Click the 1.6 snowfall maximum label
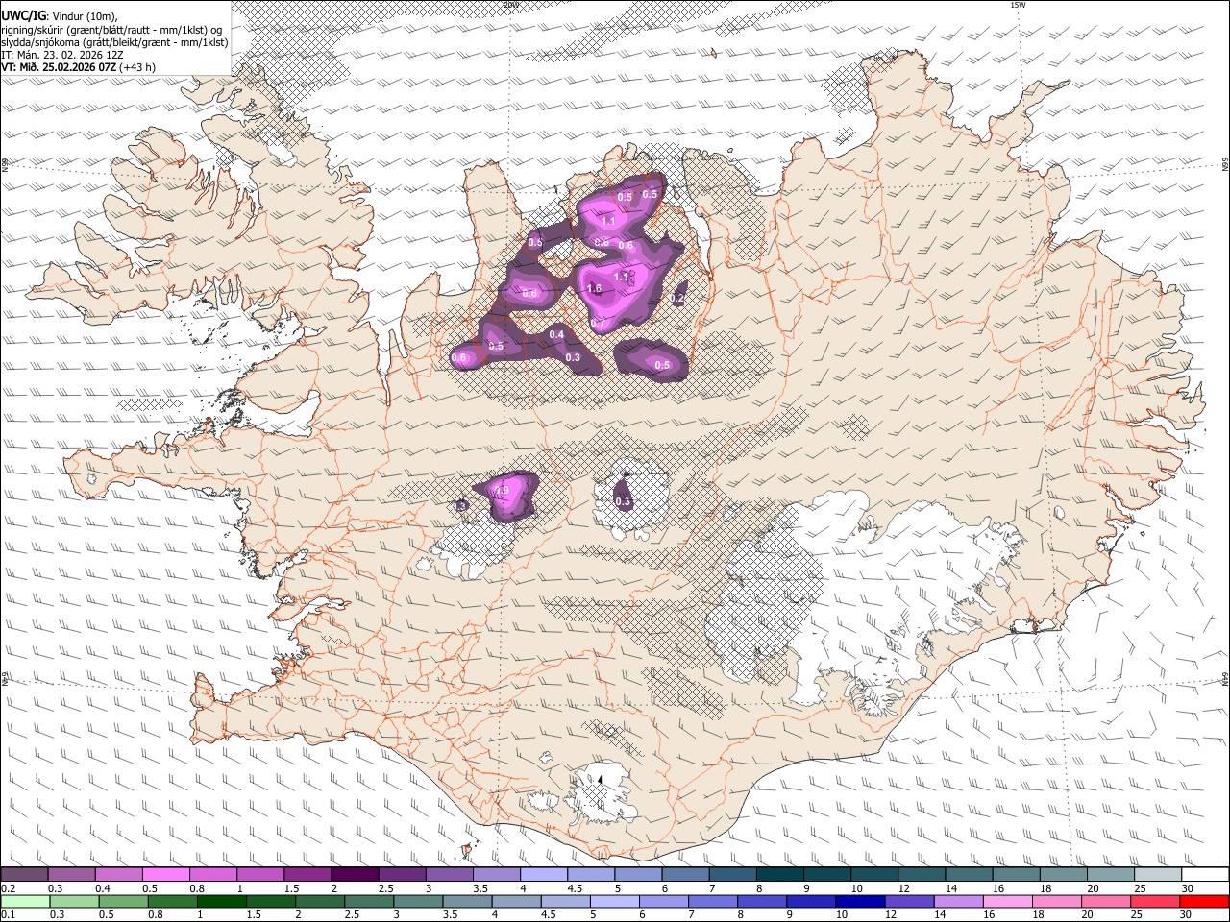1230x922 pixels. click(594, 288)
